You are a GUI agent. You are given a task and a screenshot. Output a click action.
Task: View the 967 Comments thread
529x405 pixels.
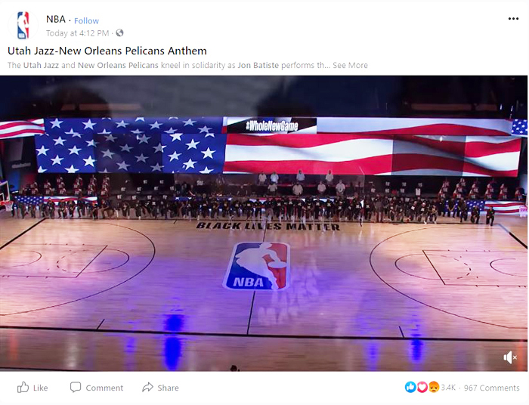coord(491,388)
